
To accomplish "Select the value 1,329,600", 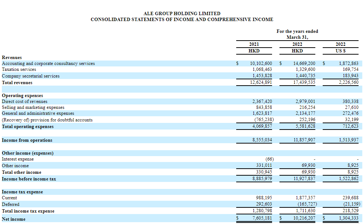I will pos(305,69).
